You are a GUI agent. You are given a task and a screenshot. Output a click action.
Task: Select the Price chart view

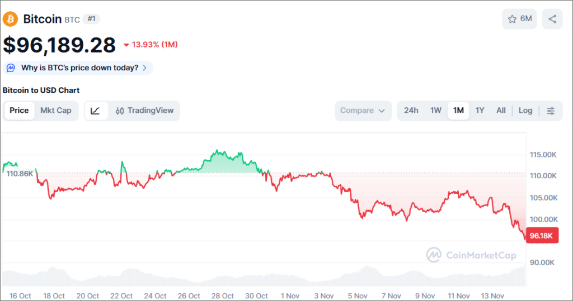(x=19, y=111)
